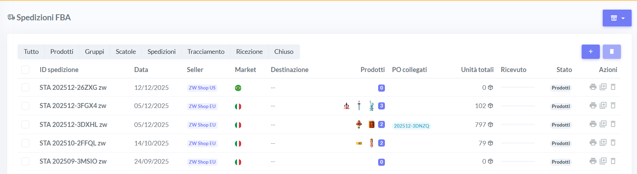Screen dimensions: 637x174
Task: Add a new shipment with the plus button
Action: click(x=591, y=52)
